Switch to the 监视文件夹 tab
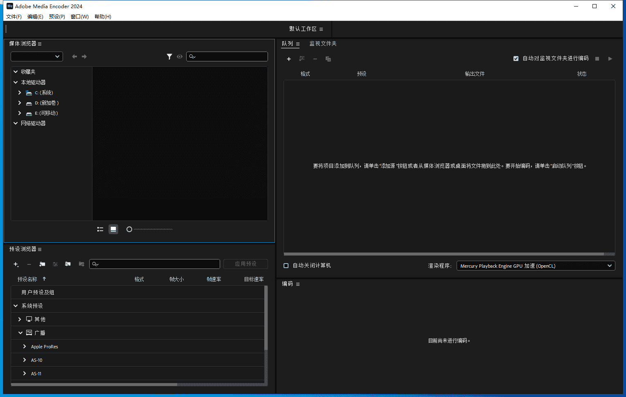626x397 pixels. (x=323, y=44)
